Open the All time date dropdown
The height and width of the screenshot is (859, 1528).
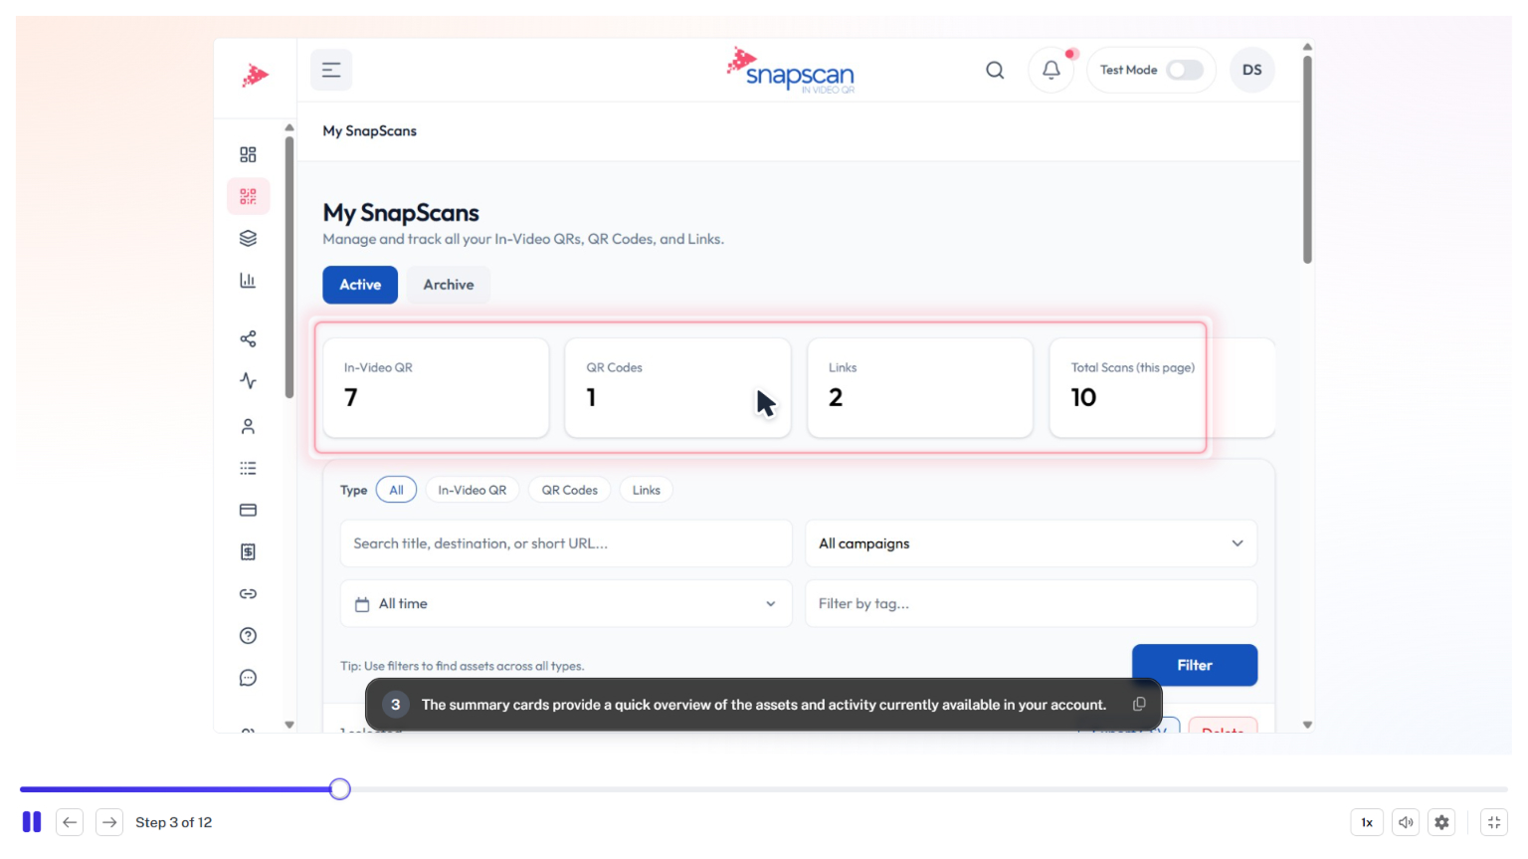click(x=566, y=603)
